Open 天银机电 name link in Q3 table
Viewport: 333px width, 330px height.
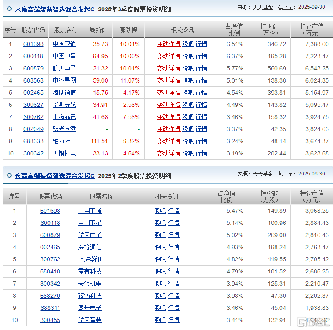point(65,153)
